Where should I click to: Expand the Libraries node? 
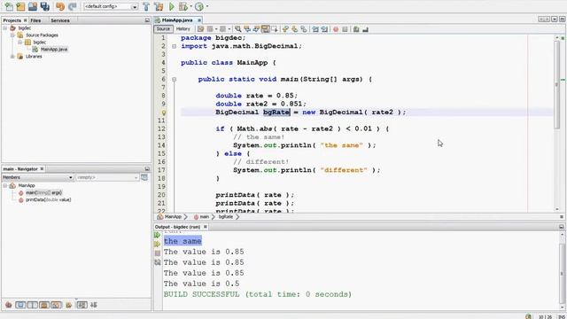click(12, 57)
